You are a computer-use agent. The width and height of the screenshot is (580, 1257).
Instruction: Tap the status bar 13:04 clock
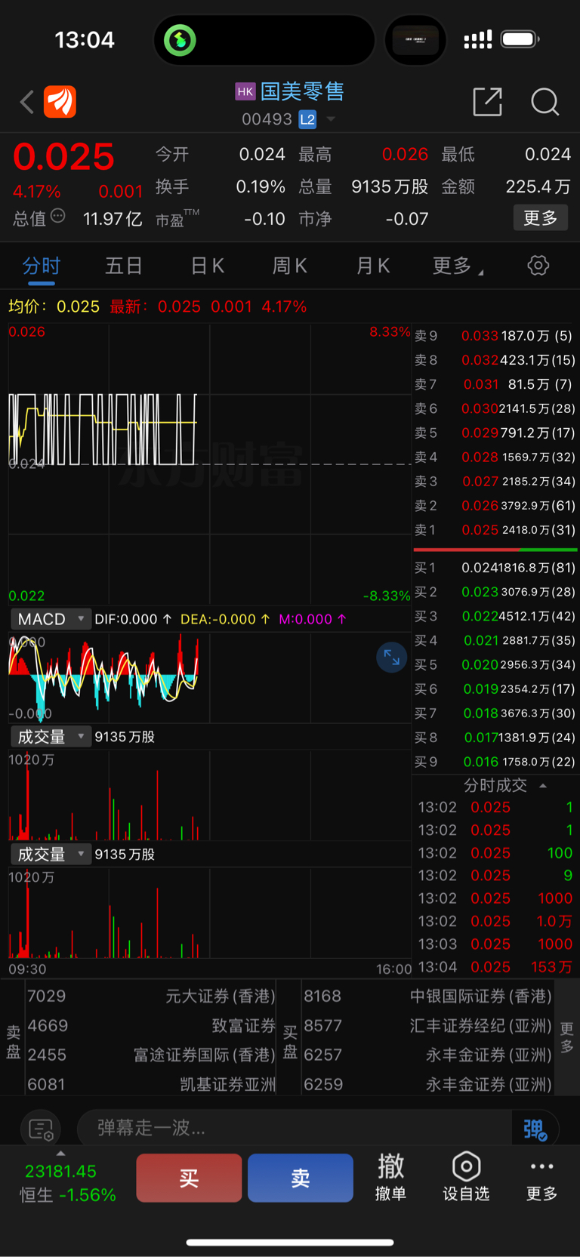[85, 39]
